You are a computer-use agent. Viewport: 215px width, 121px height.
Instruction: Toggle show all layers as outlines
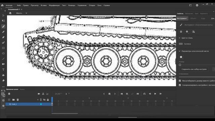click(x=41, y=100)
